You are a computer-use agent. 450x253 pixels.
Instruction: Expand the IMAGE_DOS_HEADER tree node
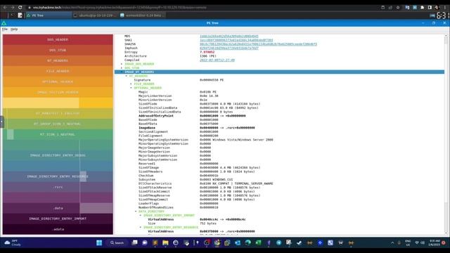[x=122, y=64]
